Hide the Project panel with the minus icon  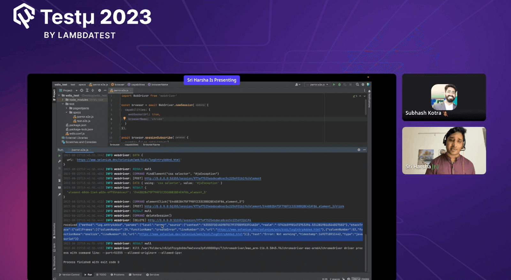tap(105, 90)
